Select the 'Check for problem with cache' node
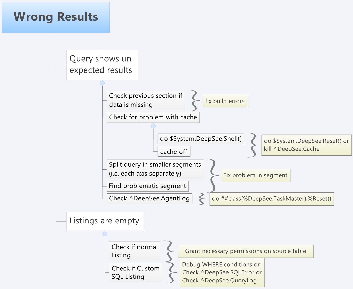This screenshot has width=353, height=289. [x=153, y=117]
